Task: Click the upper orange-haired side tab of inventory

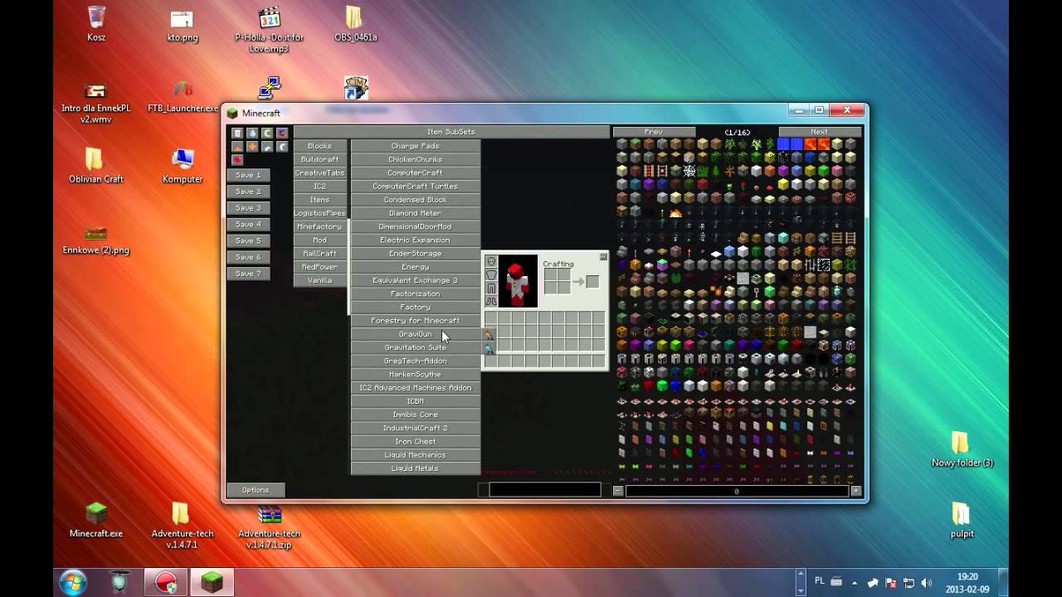Action: (489, 335)
